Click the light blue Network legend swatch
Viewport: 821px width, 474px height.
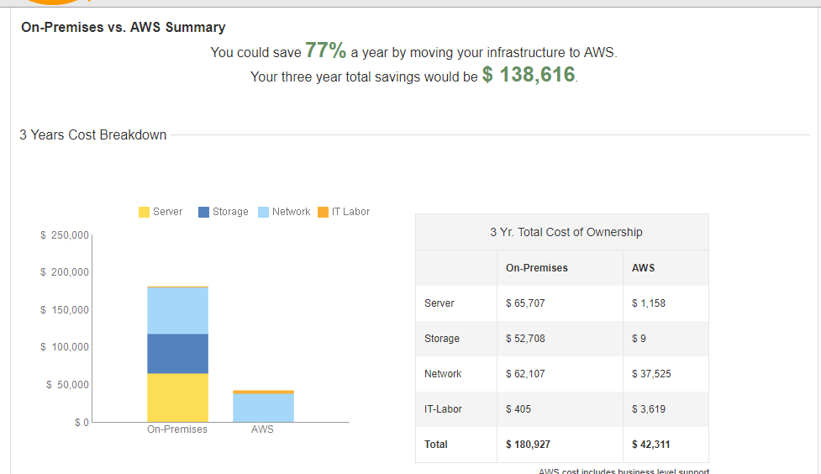pyautogui.click(x=264, y=212)
